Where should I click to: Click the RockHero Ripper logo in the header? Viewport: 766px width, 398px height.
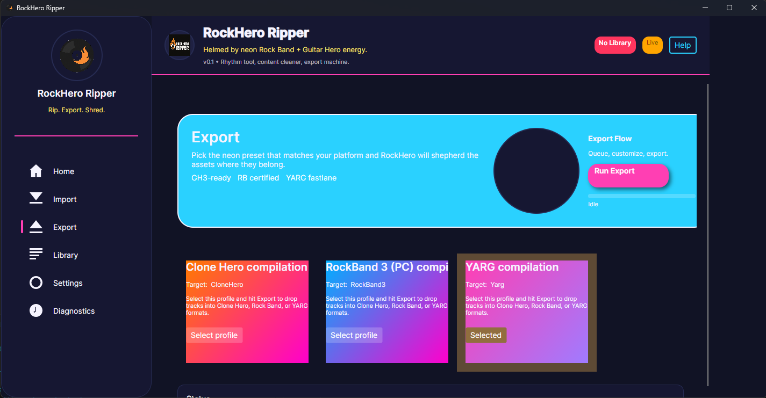tap(179, 45)
